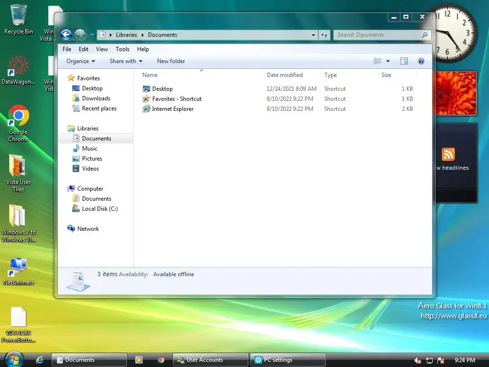Open the recent locations dropdown arrow
The image size is (489, 367).
(x=92, y=35)
